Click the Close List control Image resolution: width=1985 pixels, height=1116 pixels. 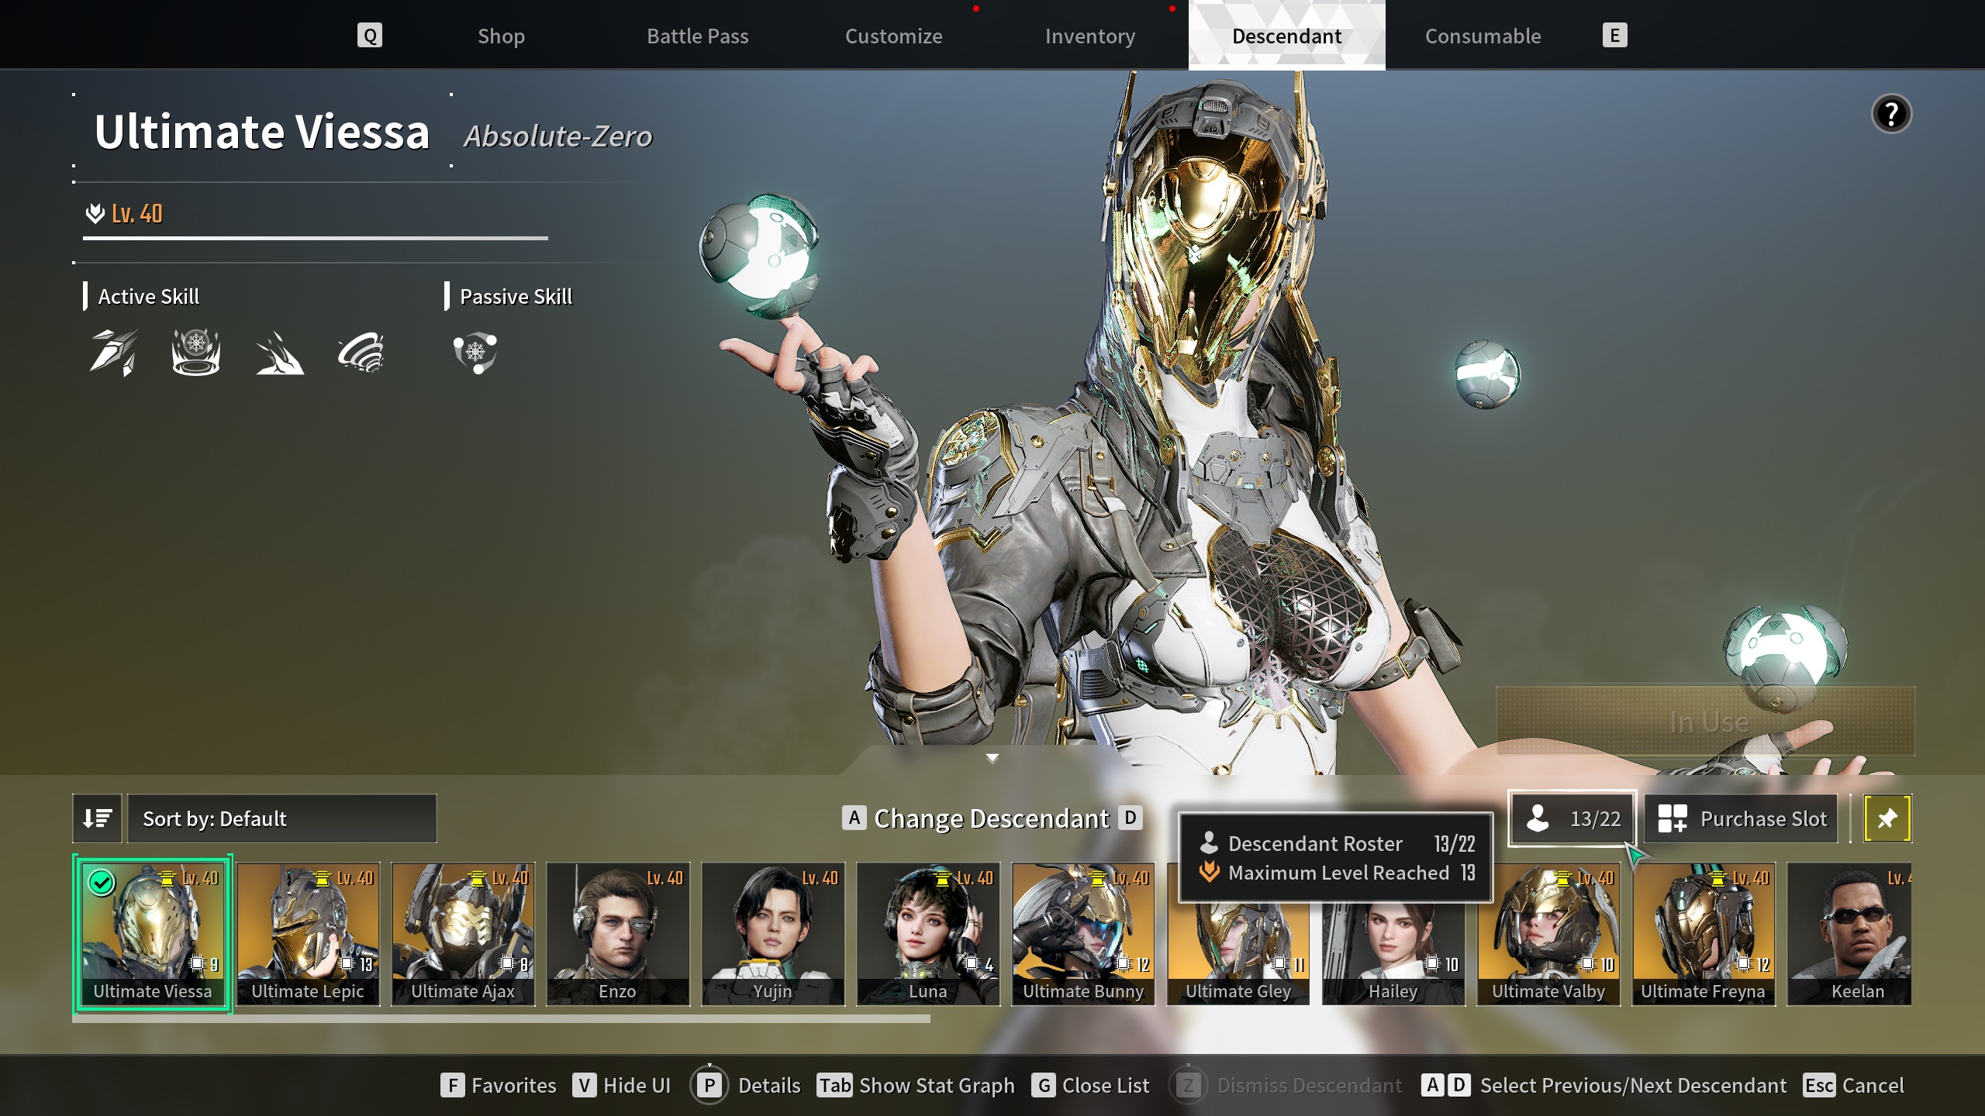[x=1091, y=1085]
